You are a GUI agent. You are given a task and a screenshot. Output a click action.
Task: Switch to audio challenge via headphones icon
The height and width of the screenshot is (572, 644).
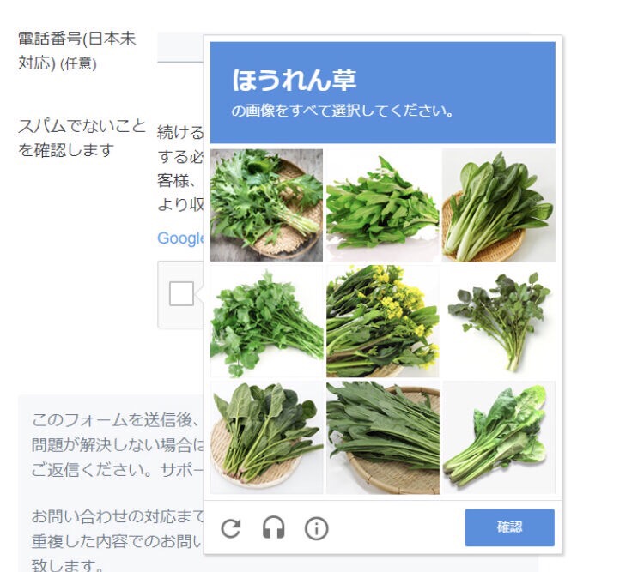tap(274, 528)
